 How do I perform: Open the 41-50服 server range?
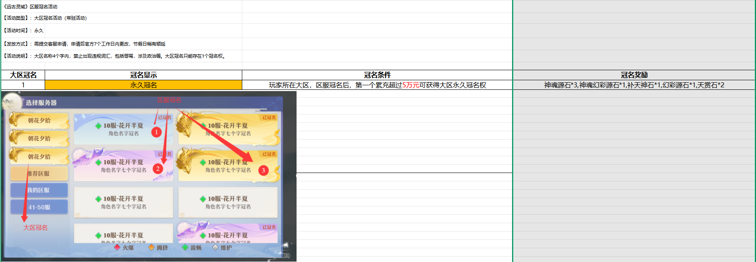tap(39, 207)
